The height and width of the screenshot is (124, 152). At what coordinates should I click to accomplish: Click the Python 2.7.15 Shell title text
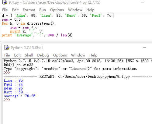27,48
